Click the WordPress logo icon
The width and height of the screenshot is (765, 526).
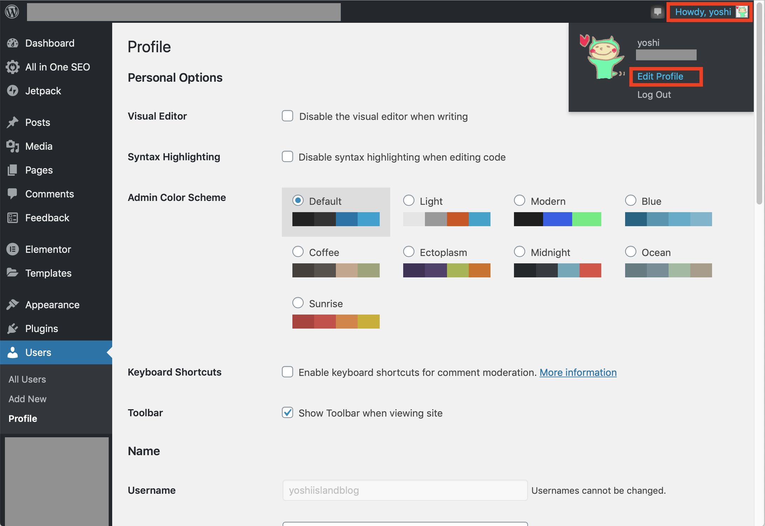point(12,12)
